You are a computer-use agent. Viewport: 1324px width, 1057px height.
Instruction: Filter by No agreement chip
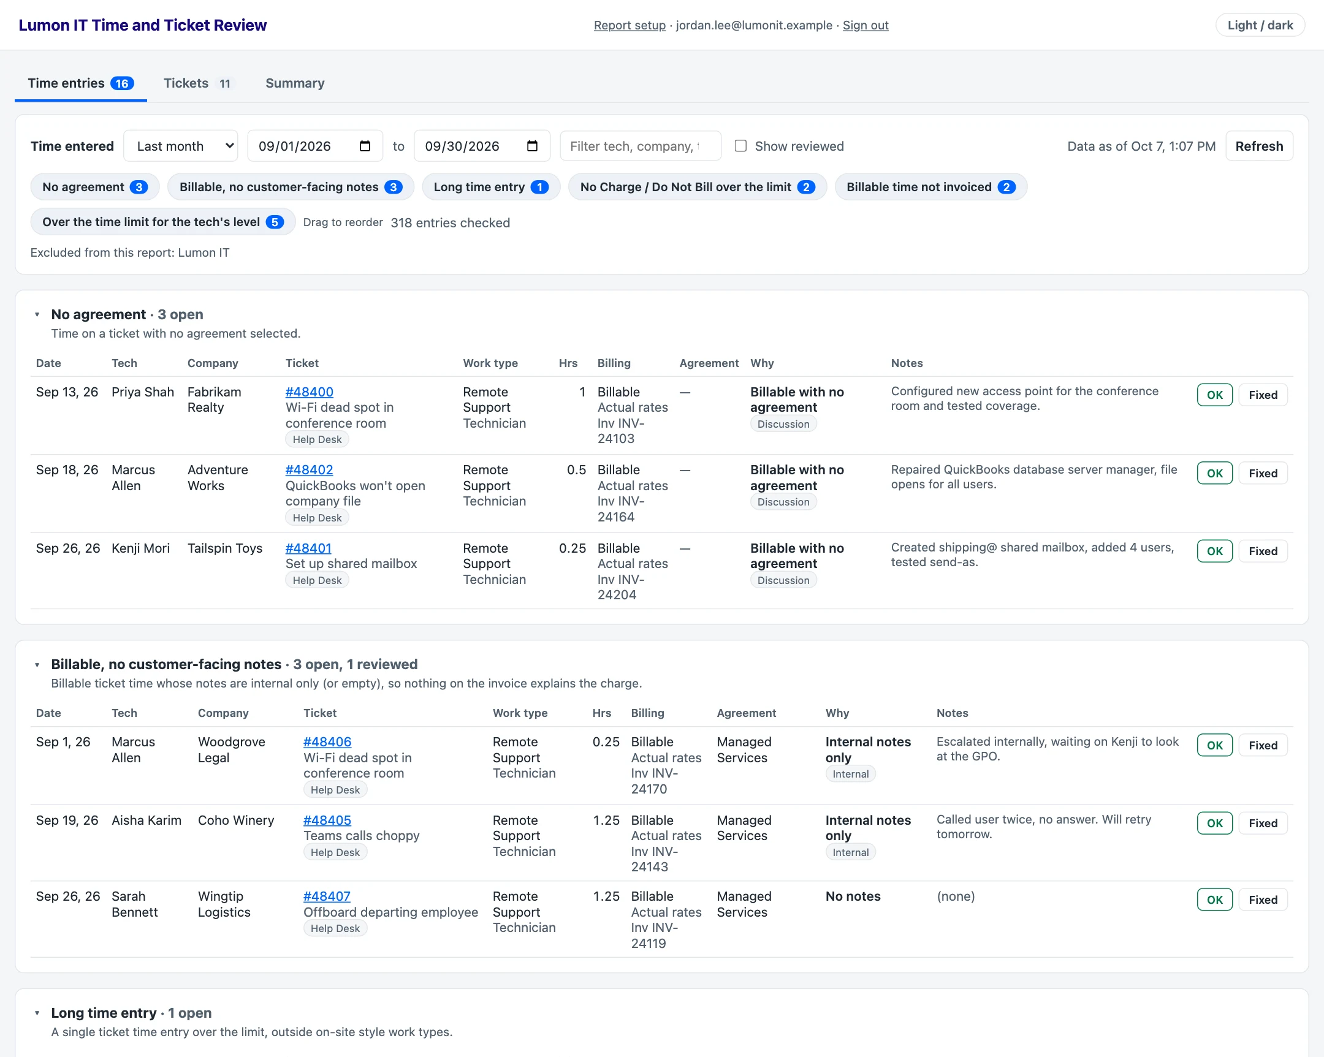click(94, 188)
